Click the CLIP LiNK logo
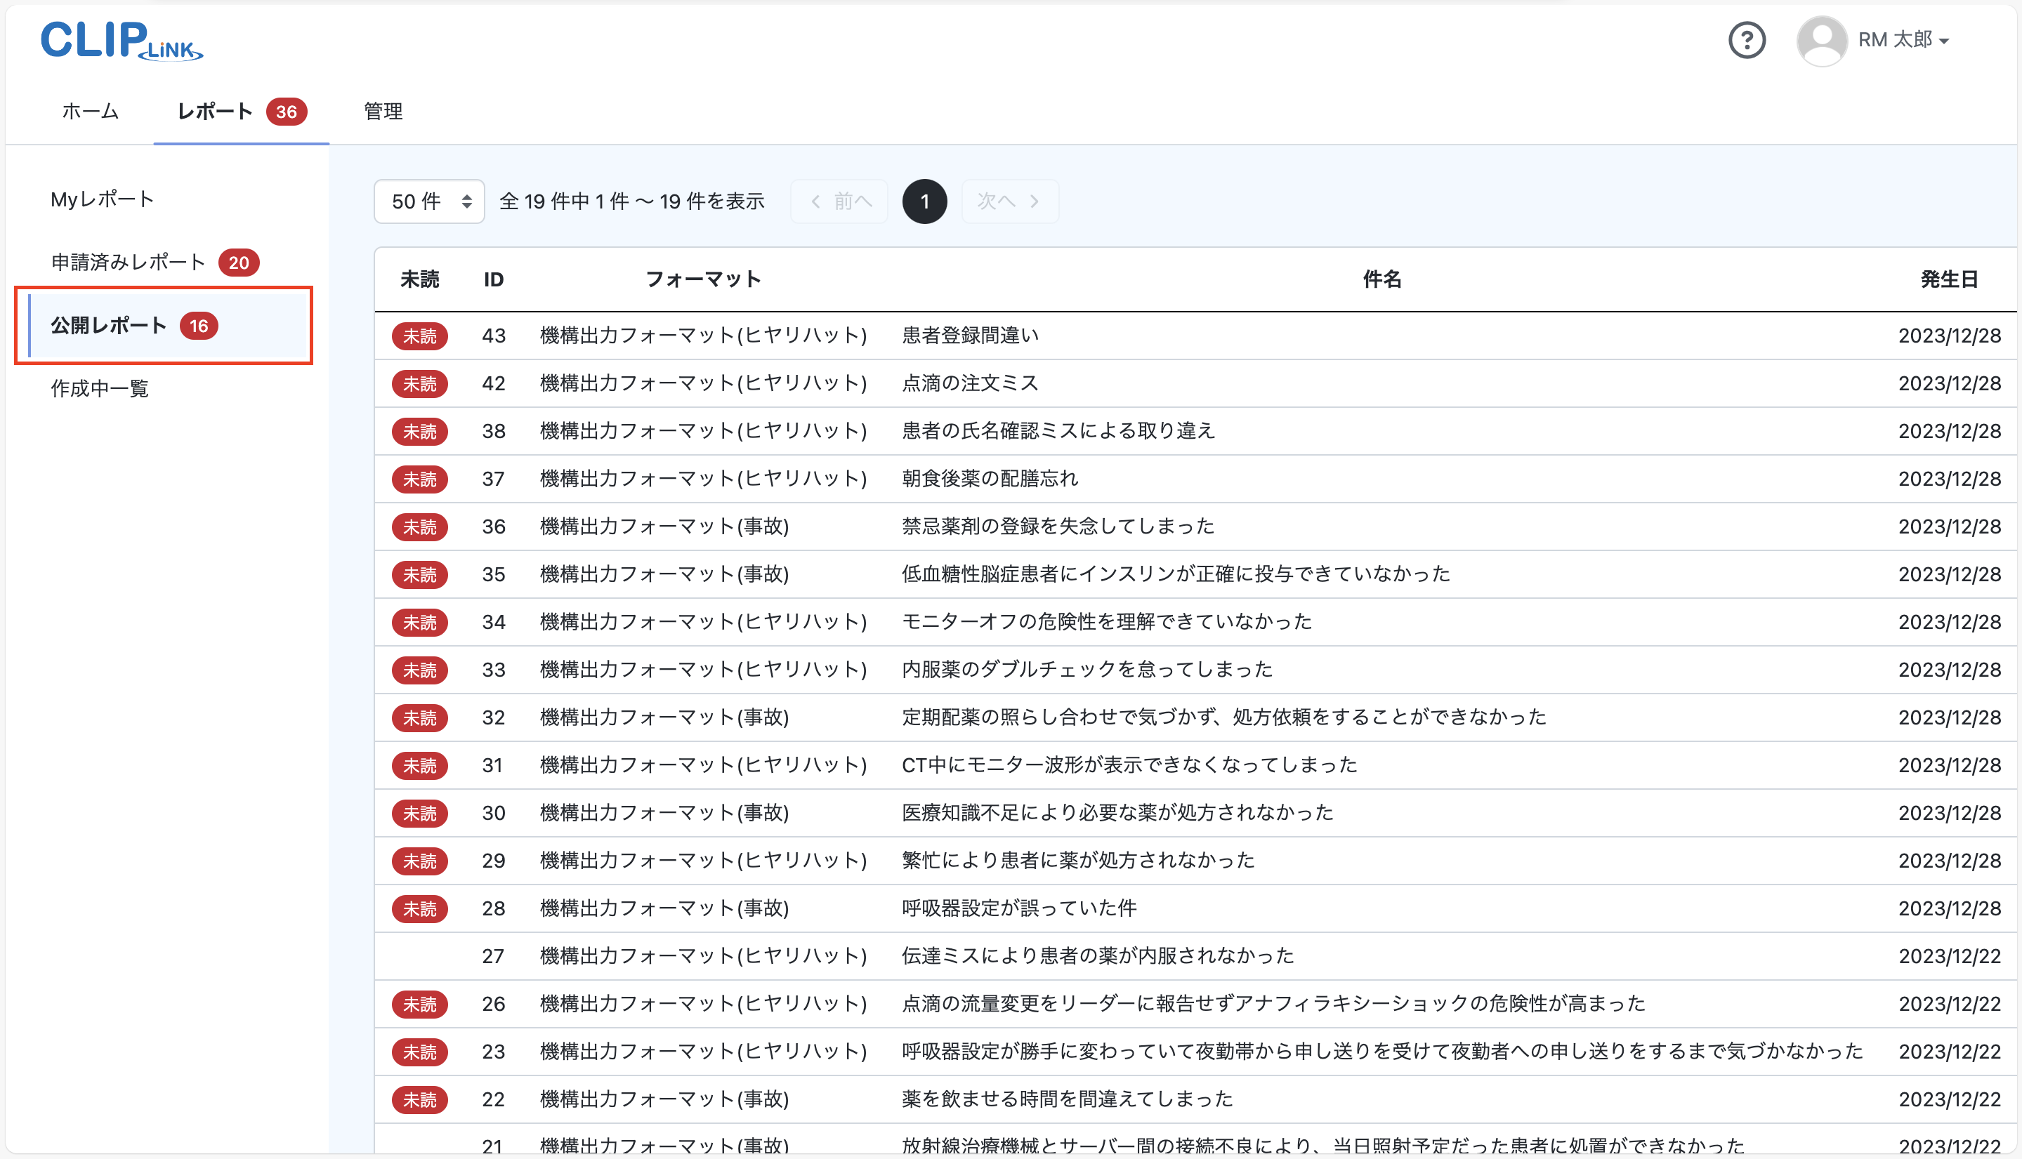2022x1159 pixels. [x=121, y=40]
